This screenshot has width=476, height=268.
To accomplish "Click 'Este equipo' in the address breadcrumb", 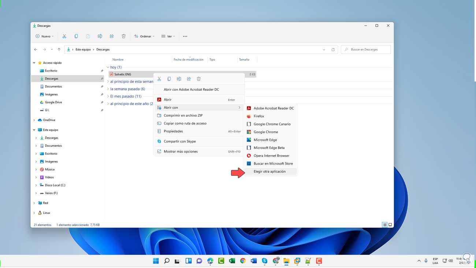I will click(83, 49).
